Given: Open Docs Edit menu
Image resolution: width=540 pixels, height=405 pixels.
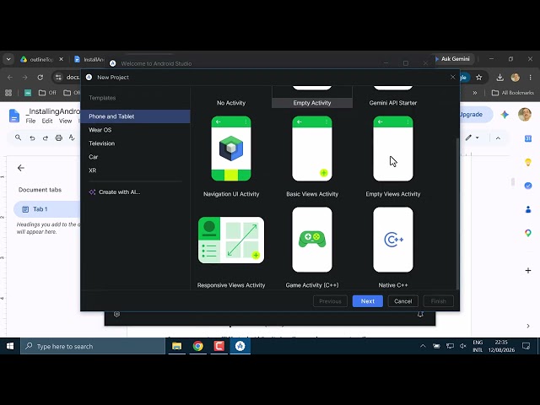Looking at the screenshot, I should pos(47,121).
